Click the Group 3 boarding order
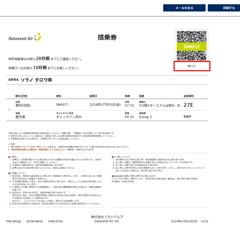240x234 pixels. pos(145,117)
